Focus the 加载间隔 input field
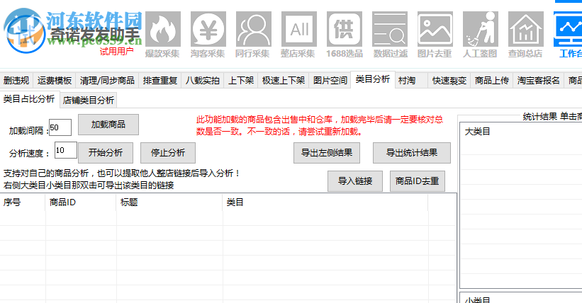Image resolution: width=582 pixels, height=303 pixels. [x=60, y=127]
